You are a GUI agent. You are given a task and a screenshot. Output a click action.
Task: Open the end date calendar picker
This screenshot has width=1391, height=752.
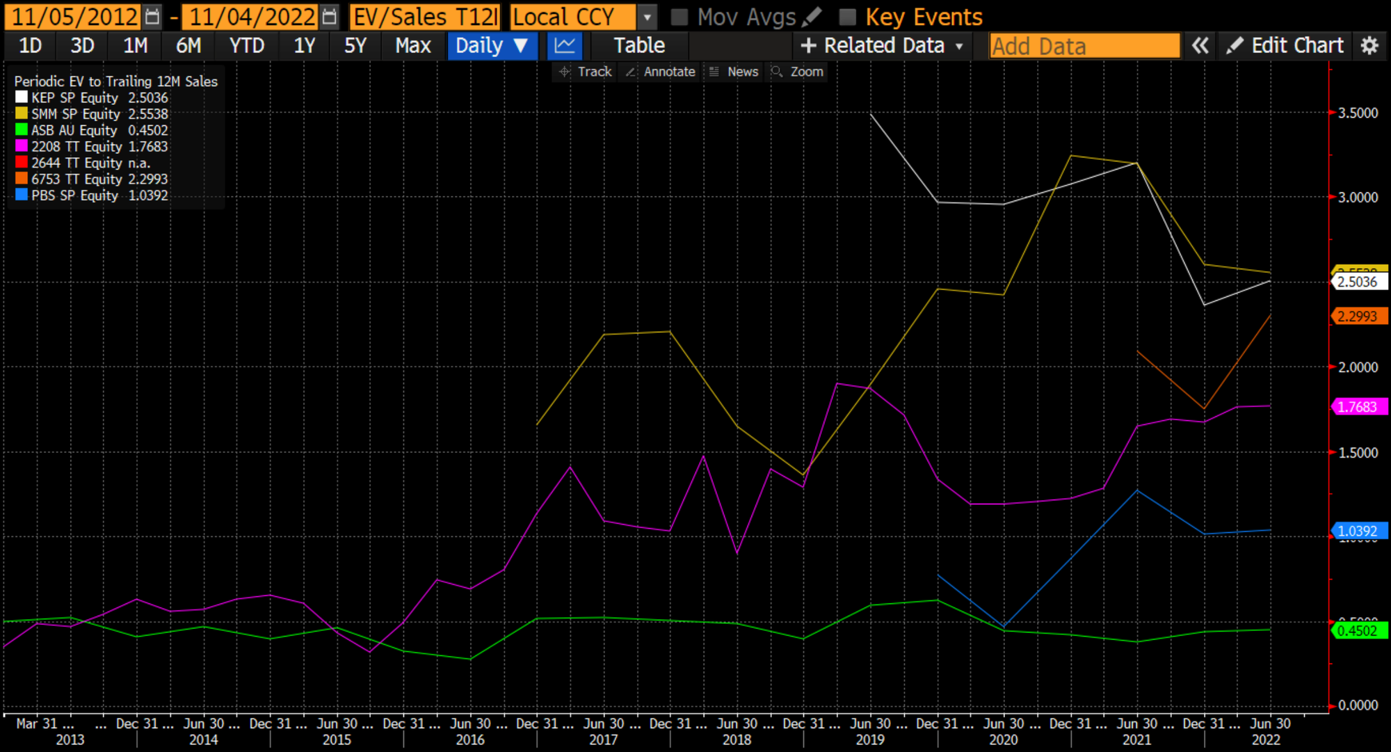pos(330,16)
